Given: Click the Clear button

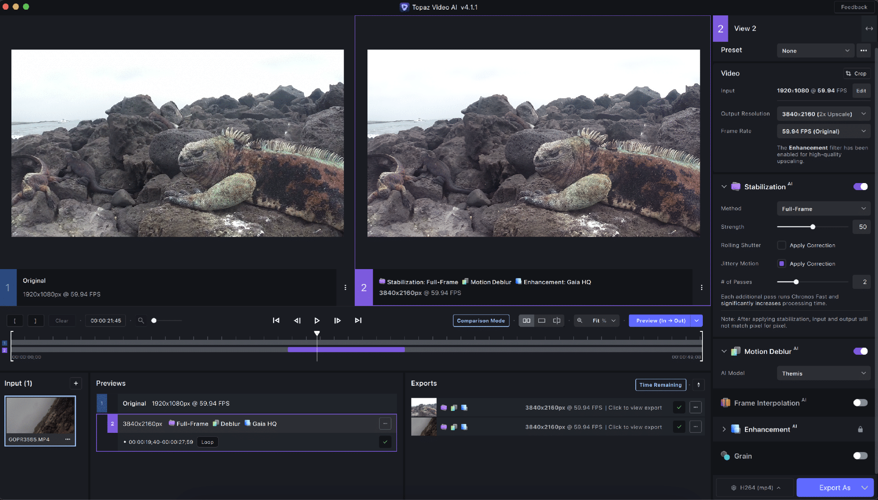Looking at the screenshot, I should pos(62,321).
